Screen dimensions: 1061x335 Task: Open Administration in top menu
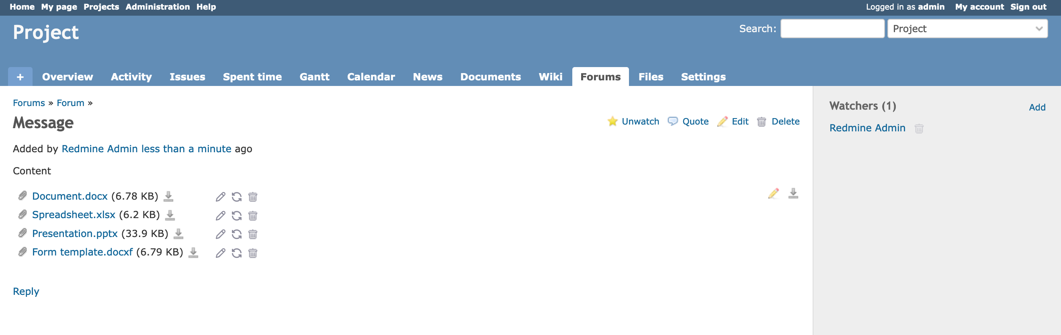click(x=158, y=7)
